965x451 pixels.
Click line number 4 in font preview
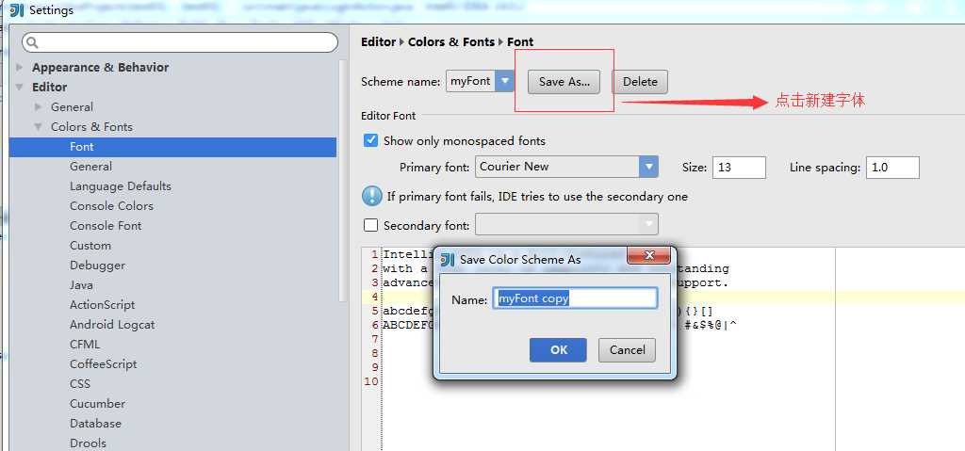374,298
